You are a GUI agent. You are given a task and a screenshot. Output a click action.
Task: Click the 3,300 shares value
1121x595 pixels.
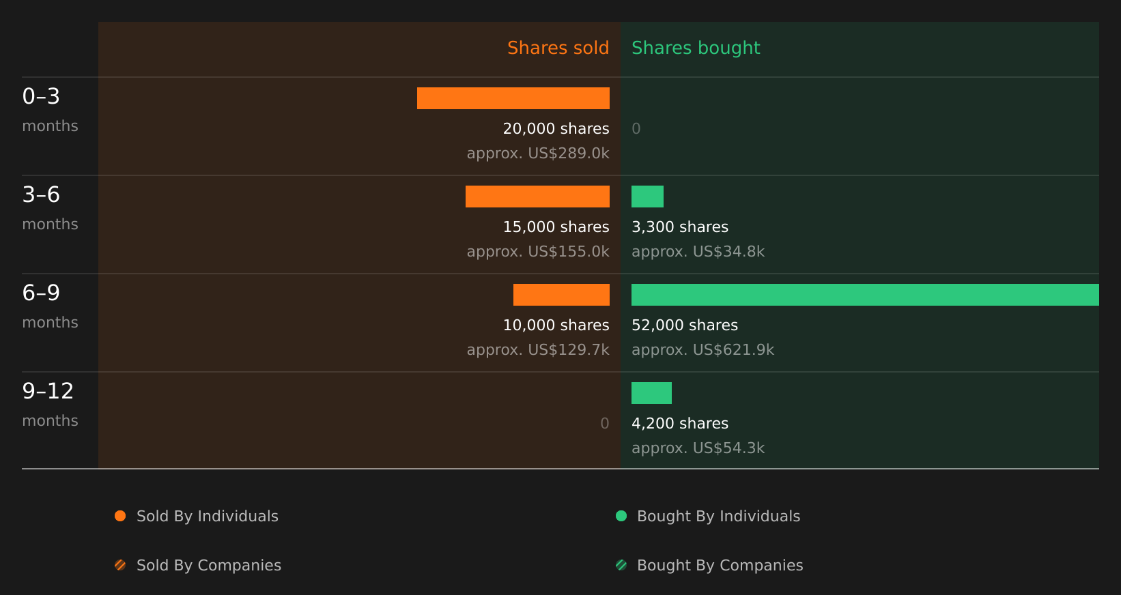click(x=680, y=227)
